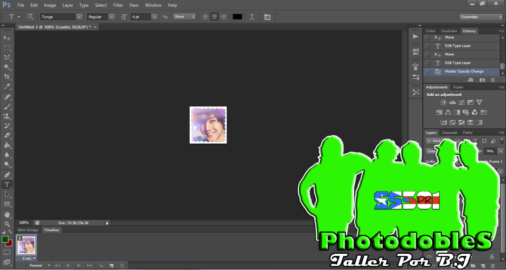506x270 pixels.
Task: Switch to the Mini Bridge tab
Action: pyautogui.click(x=28, y=230)
